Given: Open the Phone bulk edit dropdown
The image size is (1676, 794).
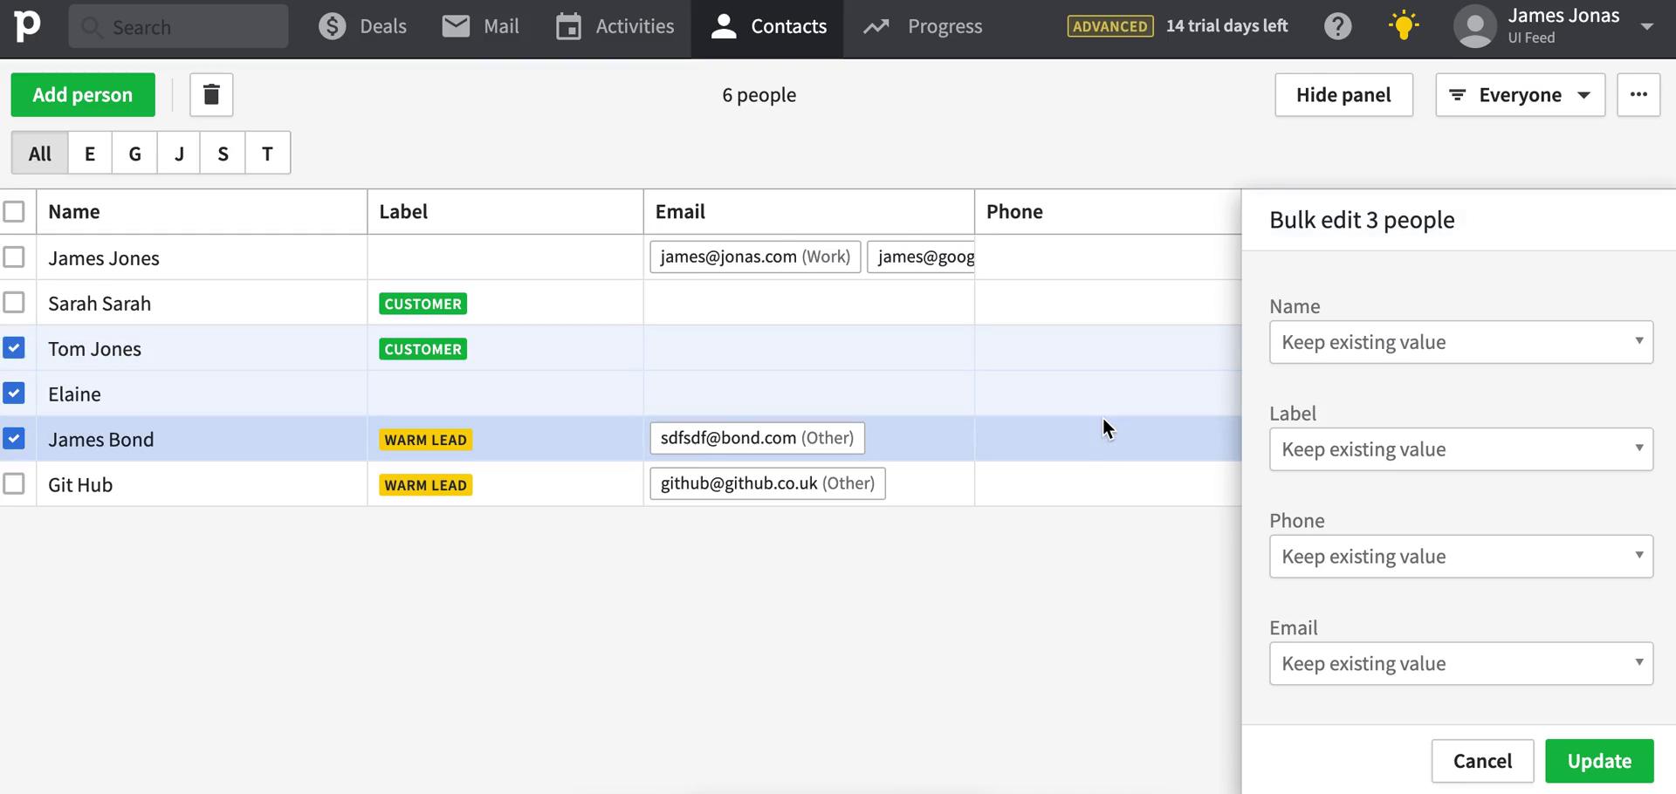Looking at the screenshot, I should pos(1461,557).
